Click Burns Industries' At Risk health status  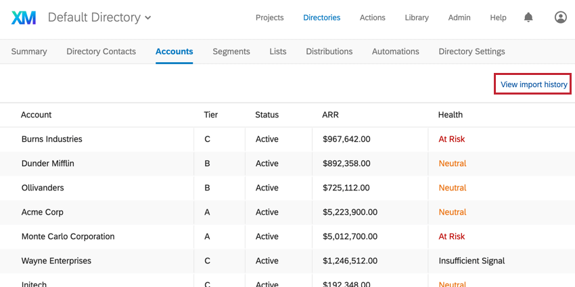[x=452, y=139]
